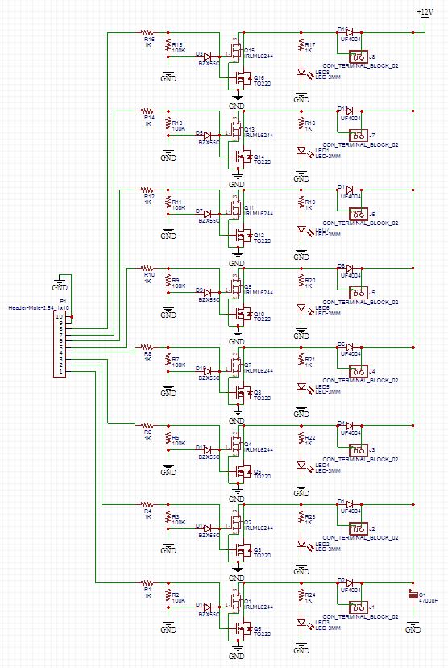
Task: Click the IRLML6244 label of Q15
Action: [259, 56]
